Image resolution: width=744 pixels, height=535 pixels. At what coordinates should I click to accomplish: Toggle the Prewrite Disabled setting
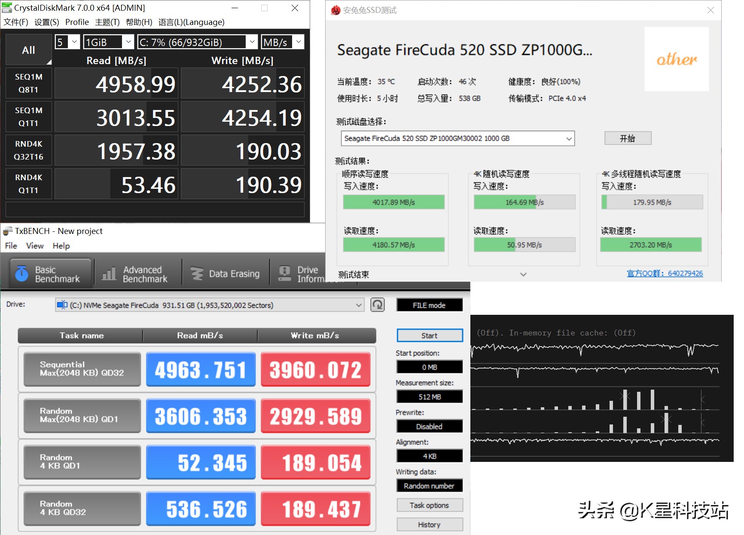tap(429, 426)
